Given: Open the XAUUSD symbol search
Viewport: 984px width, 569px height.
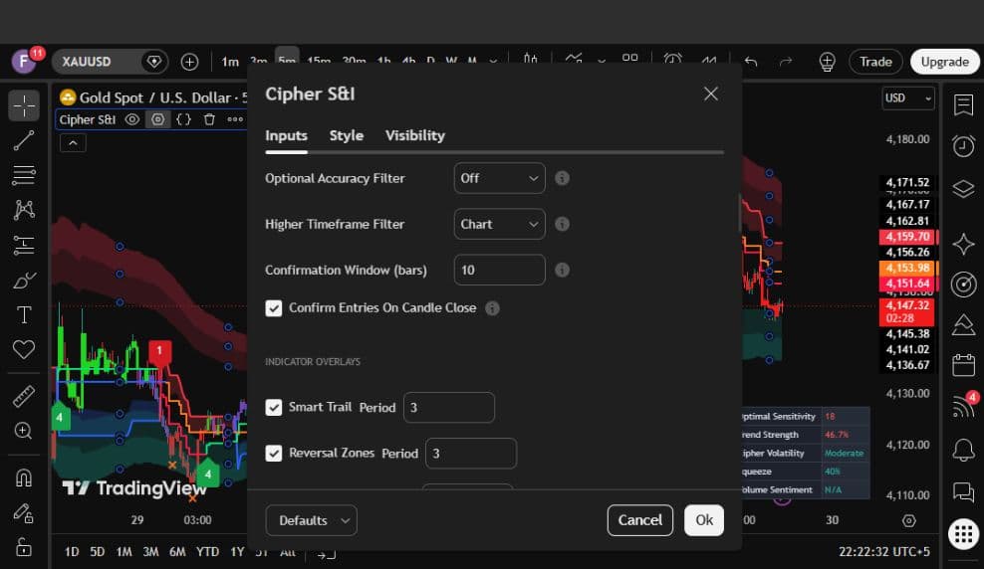Looking at the screenshot, I should coord(97,62).
